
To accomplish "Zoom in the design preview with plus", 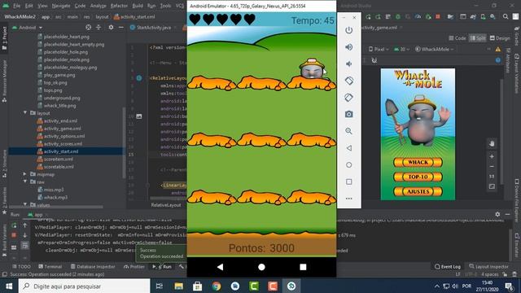I will (x=492, y=156).
